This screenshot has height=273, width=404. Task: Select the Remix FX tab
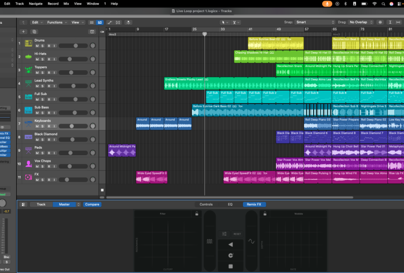(254, 204)
